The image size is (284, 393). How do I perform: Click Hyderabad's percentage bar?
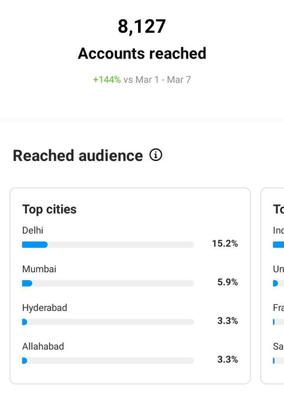(x=108, y=322)
